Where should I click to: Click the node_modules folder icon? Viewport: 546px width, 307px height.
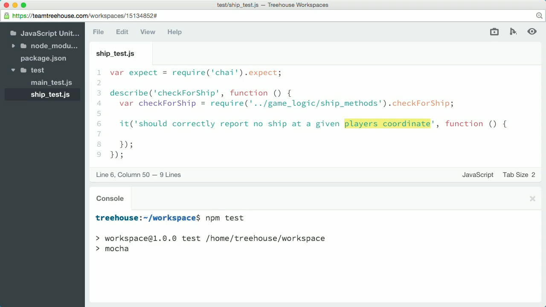coord(23,46)
